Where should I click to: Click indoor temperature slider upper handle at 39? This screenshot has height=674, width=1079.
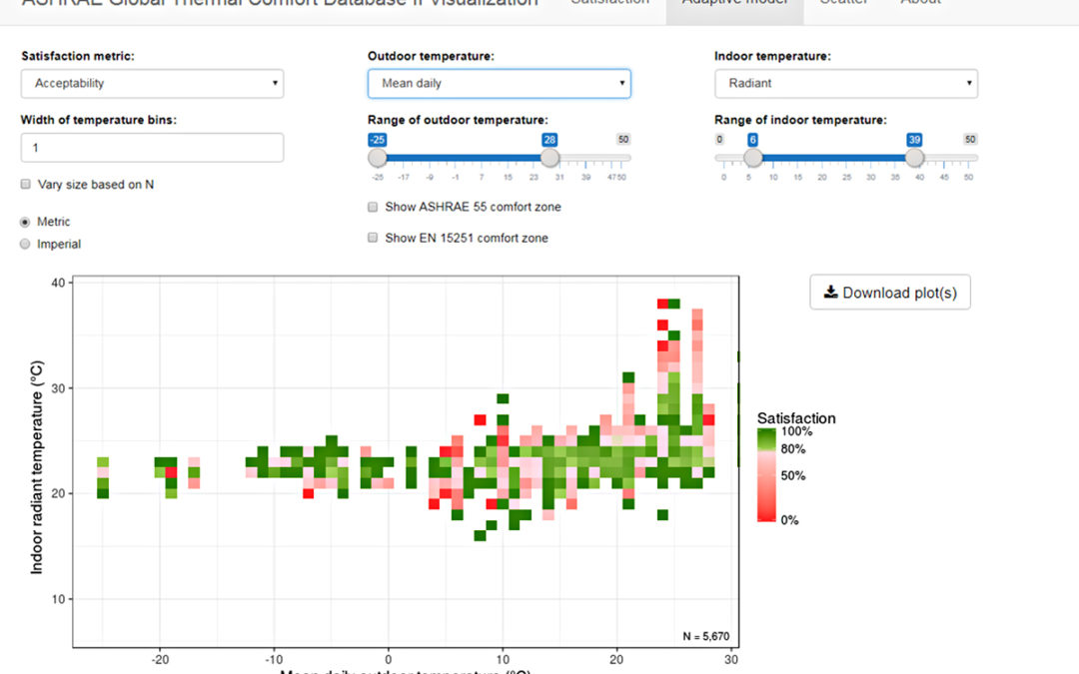click(x=914, y=158)
